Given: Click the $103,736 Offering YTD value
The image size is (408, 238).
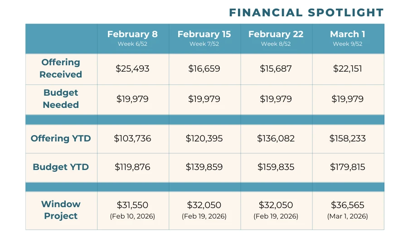Looking at the screenshot, I should pyautogui.click(x=132, y=138).
